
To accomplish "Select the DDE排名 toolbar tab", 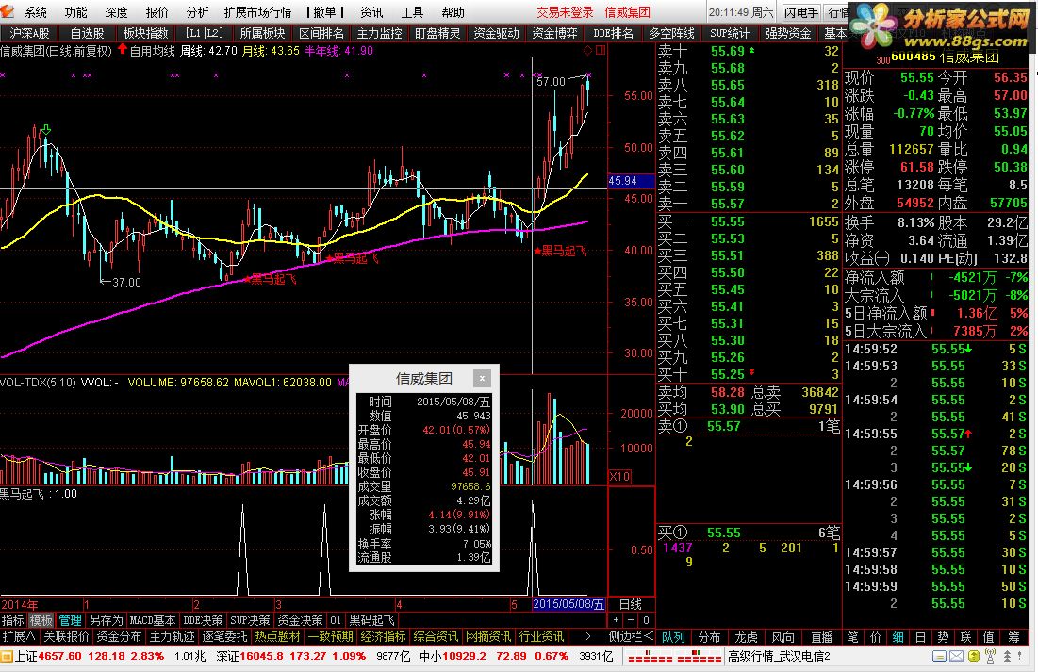I will coord(613,33).
